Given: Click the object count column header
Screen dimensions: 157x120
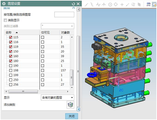Looking at the screenshot, I should tap(67, 33).
